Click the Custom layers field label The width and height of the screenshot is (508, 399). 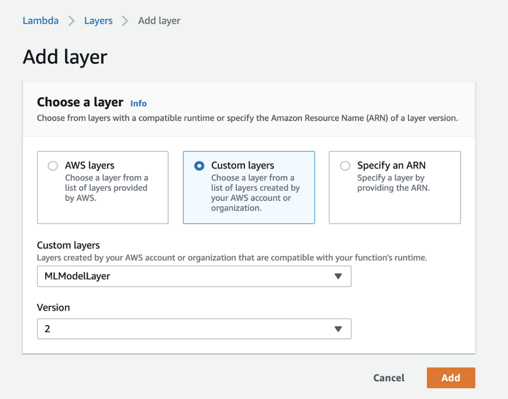(68, 245)
